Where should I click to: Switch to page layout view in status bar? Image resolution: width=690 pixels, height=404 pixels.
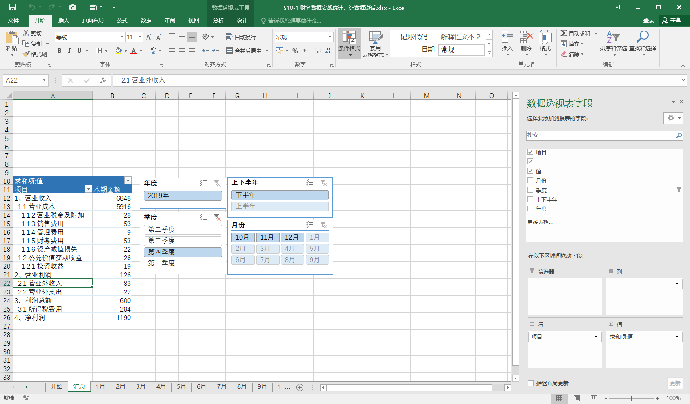[577, 398]
